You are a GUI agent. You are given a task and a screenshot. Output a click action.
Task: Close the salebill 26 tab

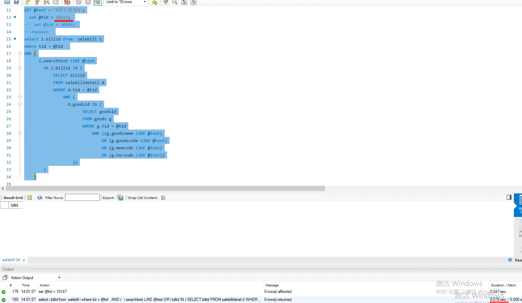click(24, 260)
